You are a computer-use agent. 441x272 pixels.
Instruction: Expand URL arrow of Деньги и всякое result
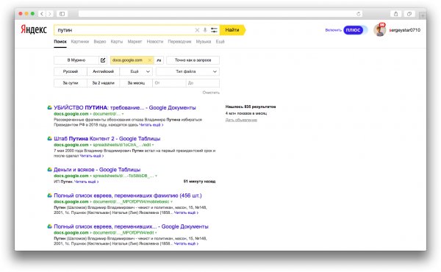(x=156, y=176)
